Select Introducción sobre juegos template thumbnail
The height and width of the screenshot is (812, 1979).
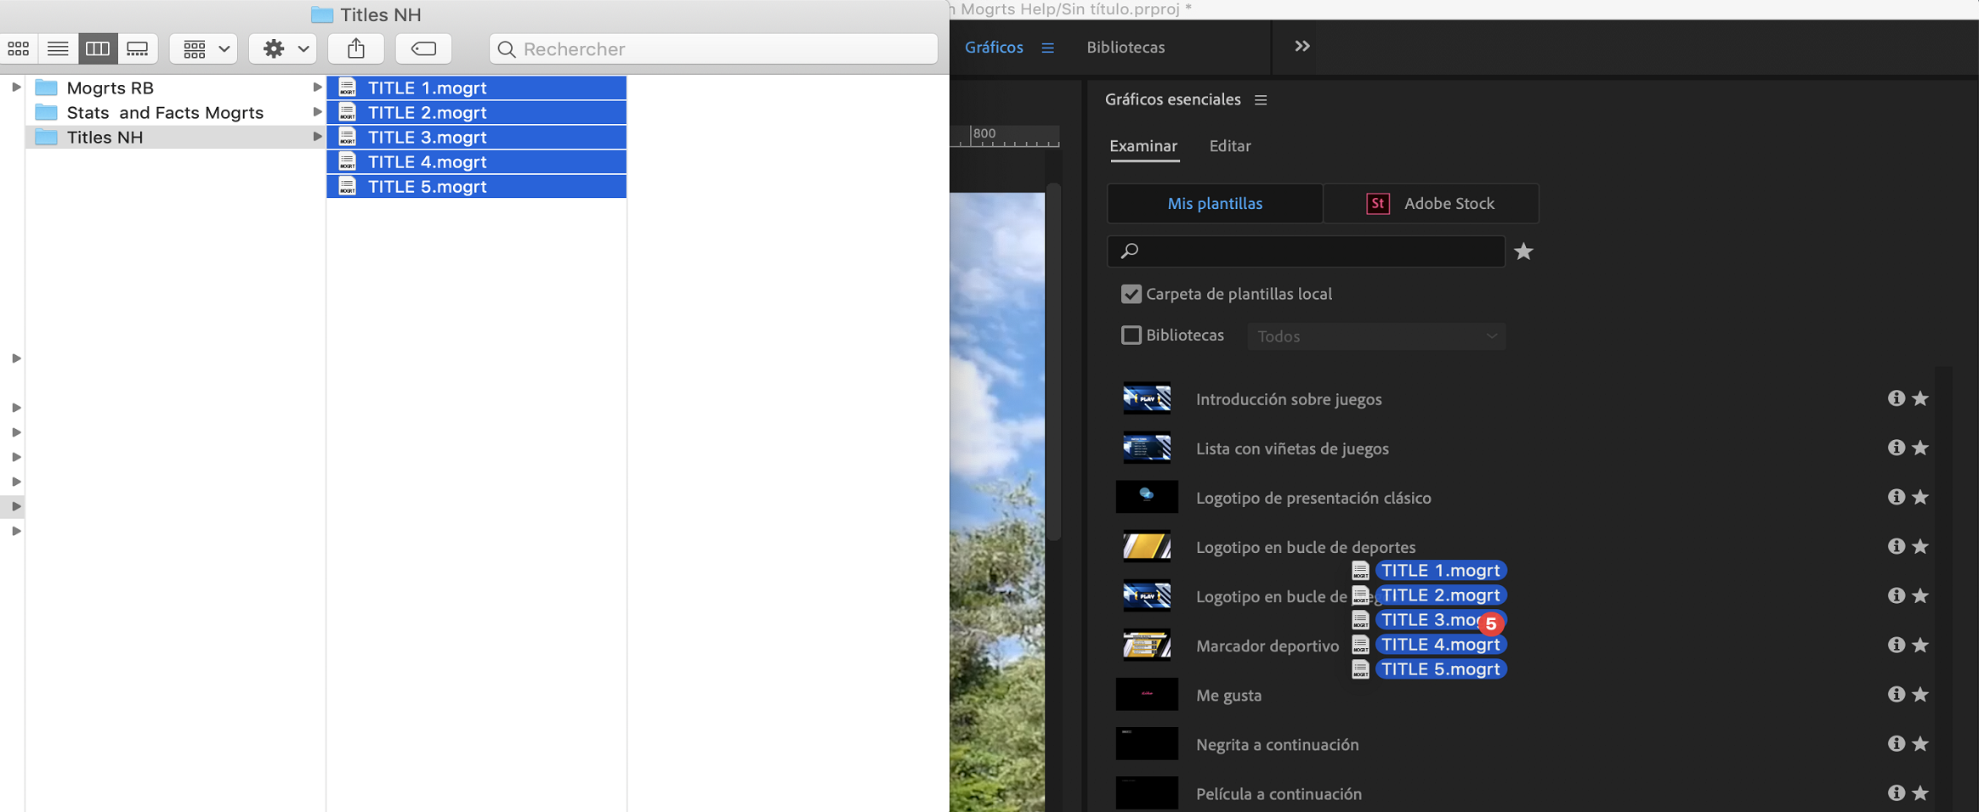click(x=1147, y=398)
